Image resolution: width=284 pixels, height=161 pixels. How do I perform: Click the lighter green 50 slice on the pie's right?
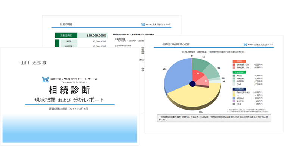pyautogui.click(x=212, y=72)
